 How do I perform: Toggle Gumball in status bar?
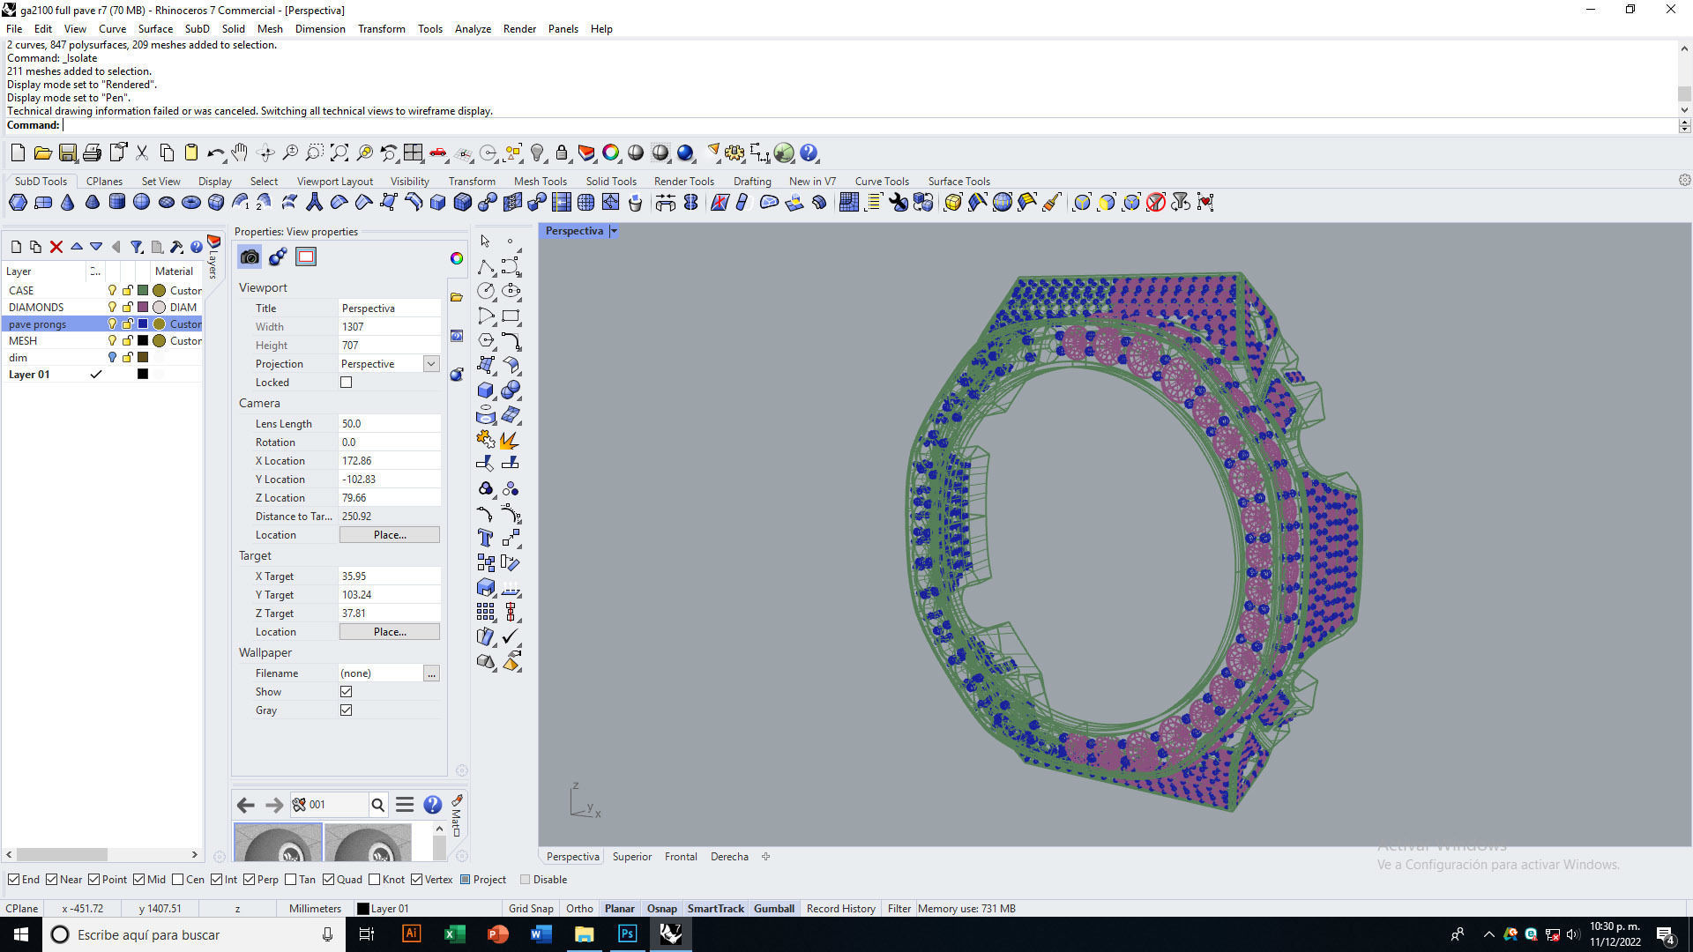[774, 909]
